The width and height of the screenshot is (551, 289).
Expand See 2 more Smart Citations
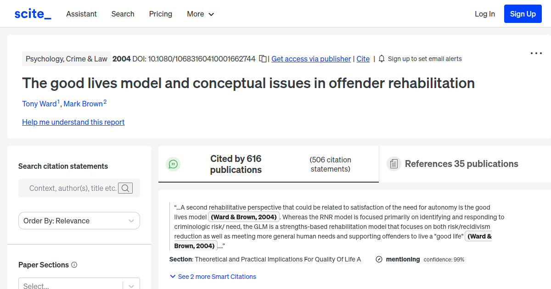point(213,276)
